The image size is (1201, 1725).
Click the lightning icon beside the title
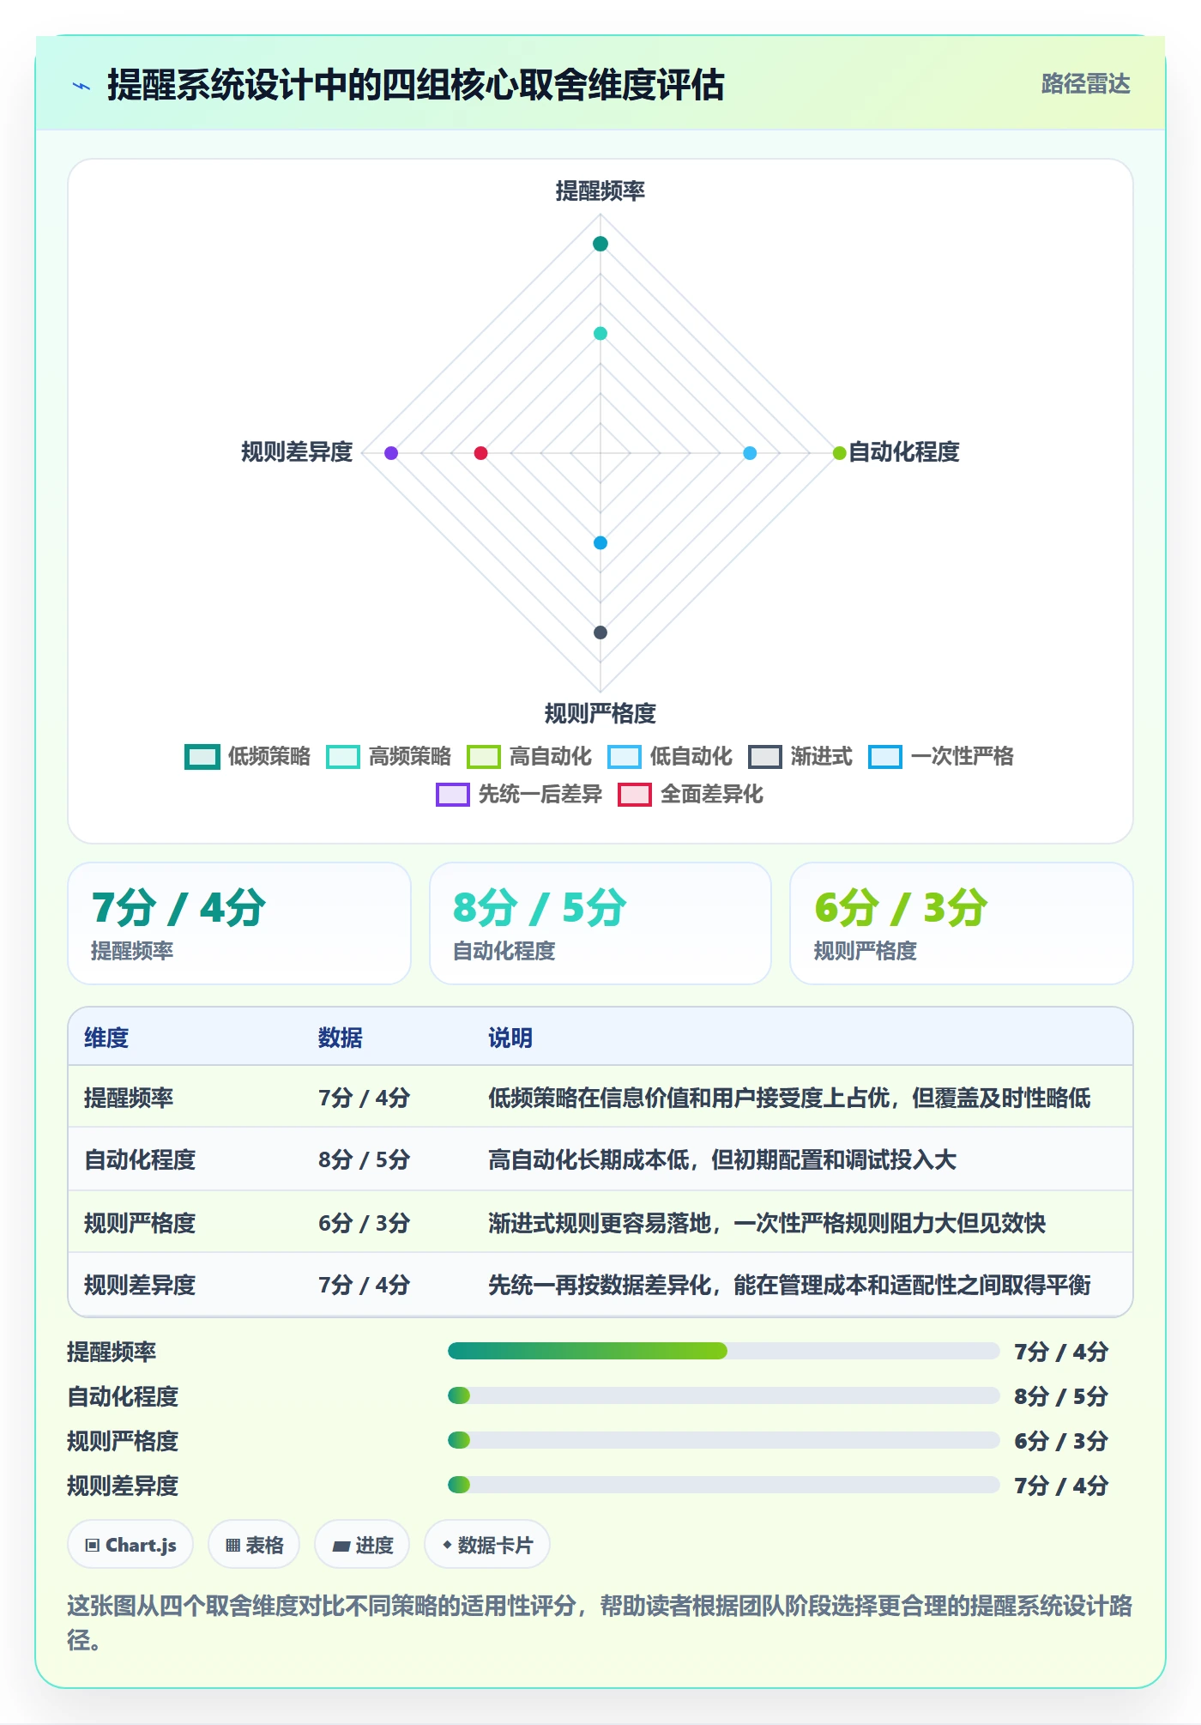(x=81, y=86)
